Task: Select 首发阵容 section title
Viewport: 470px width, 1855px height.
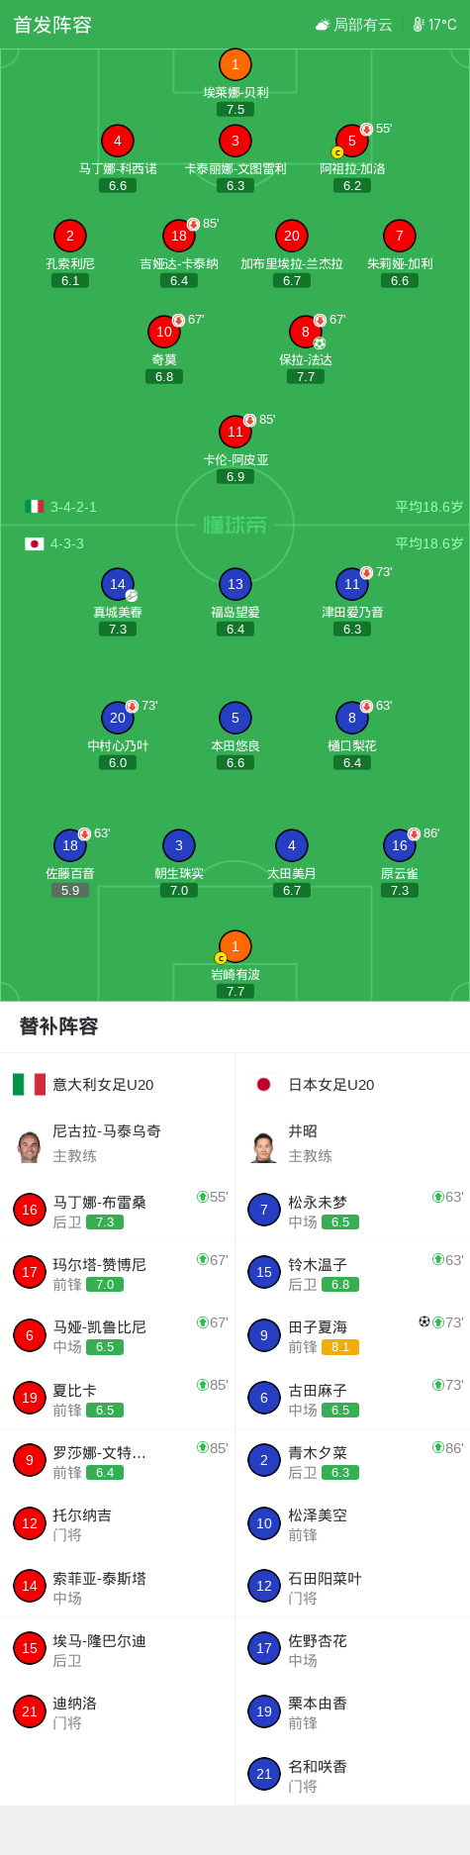Action: 52,25
